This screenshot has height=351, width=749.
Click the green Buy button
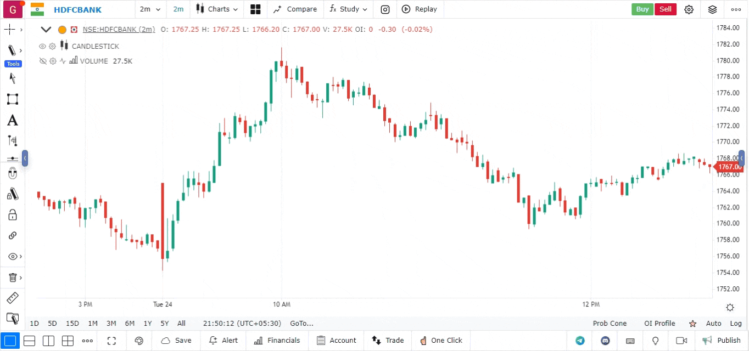pos(642,9)
